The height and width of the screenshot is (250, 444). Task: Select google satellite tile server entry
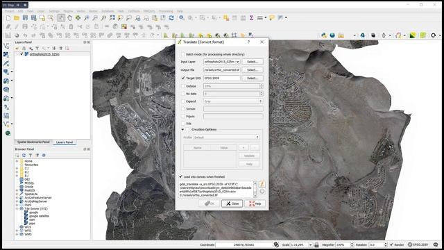click(x=39, y=216)
